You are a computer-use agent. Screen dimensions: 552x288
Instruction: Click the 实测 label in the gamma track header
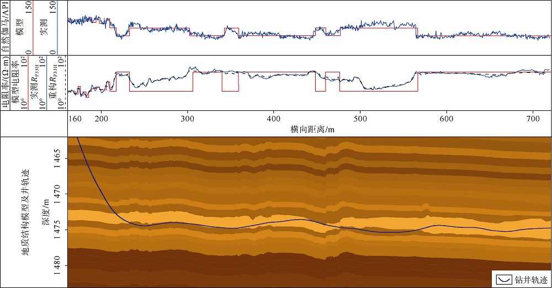click(44, 28)
